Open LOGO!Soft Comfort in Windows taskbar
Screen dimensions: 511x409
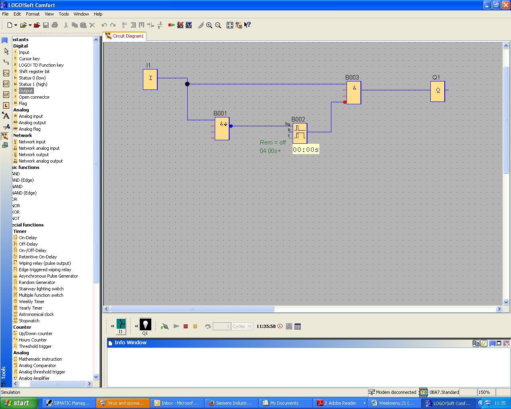450,403
